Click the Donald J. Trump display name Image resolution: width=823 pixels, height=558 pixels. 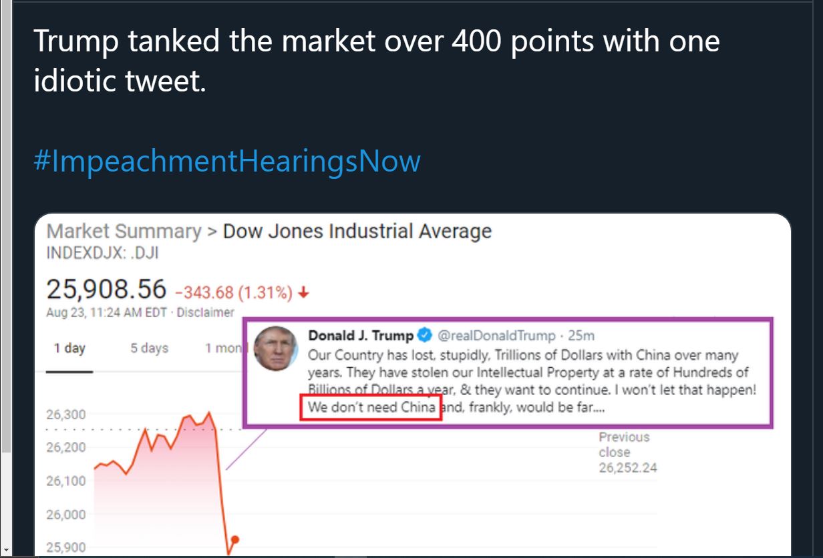361,335
